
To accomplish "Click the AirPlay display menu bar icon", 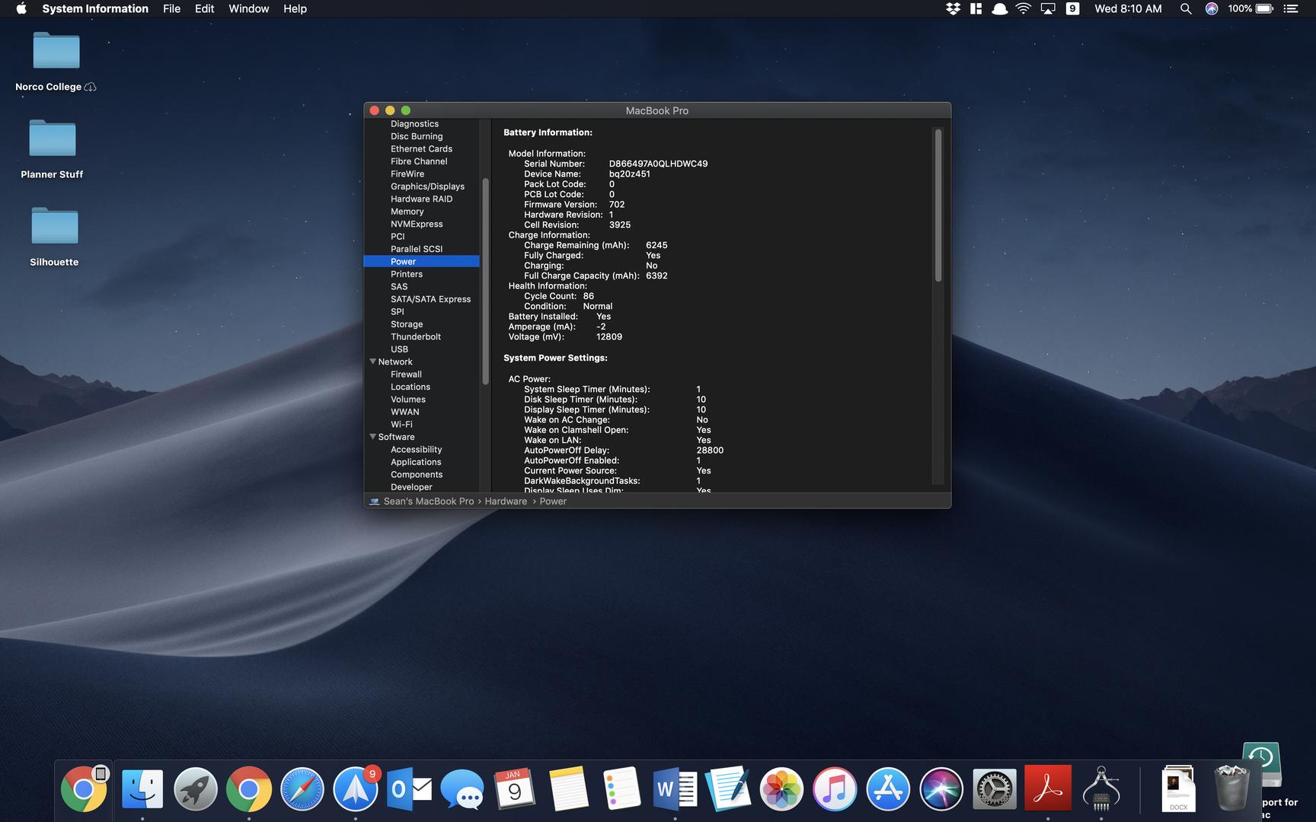I will tap(1048, 8).
